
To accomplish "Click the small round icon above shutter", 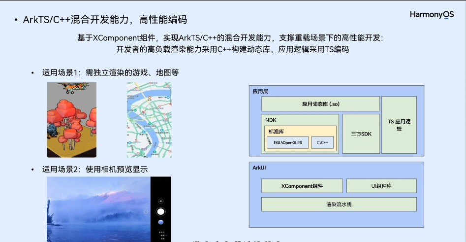I will pyautogui.click(x=160, y=201).
